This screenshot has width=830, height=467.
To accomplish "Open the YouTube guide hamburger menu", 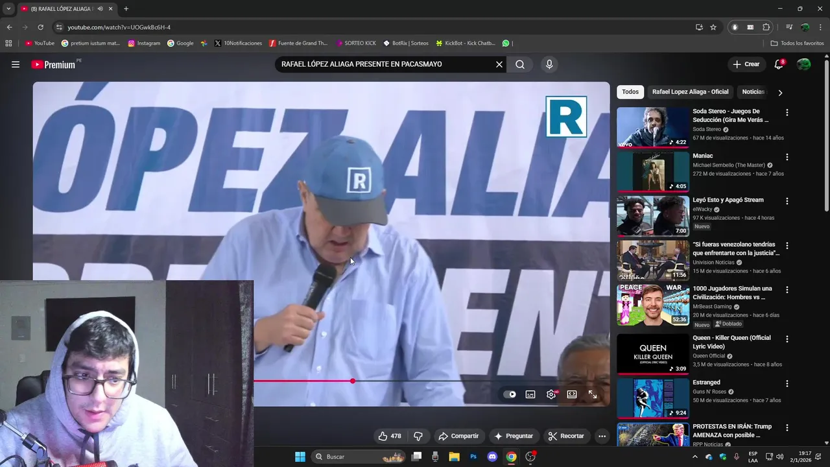I will 16,64.
